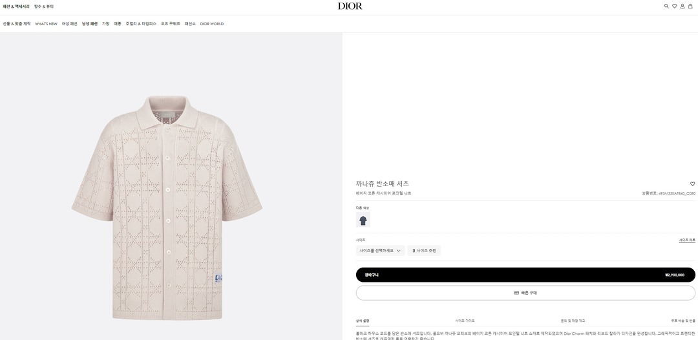The image size is (698, 340).
Task: Add this shirt to wishlist with heart
Action: [692, 184]
